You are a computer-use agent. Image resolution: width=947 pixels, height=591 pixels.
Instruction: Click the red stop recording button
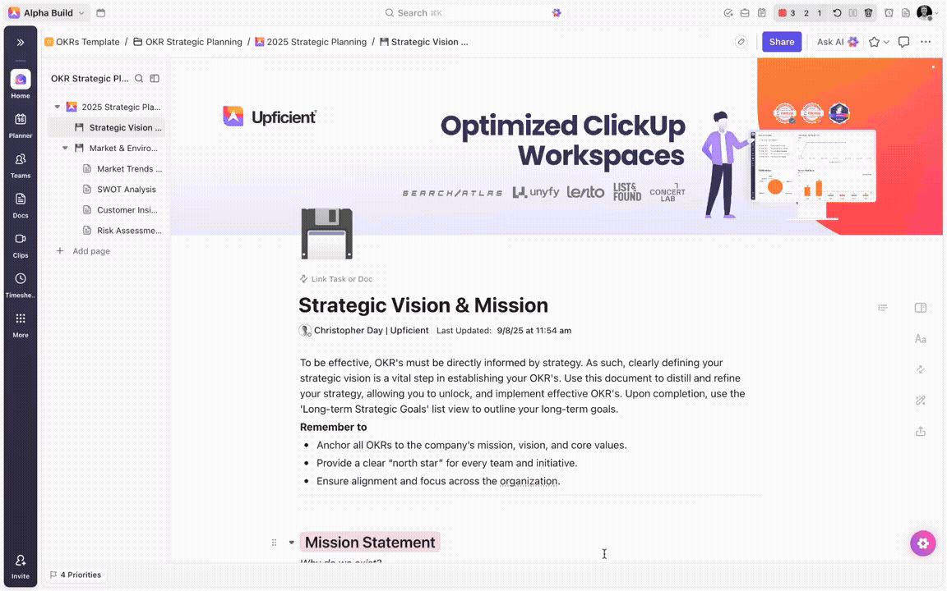coord(783,13)
